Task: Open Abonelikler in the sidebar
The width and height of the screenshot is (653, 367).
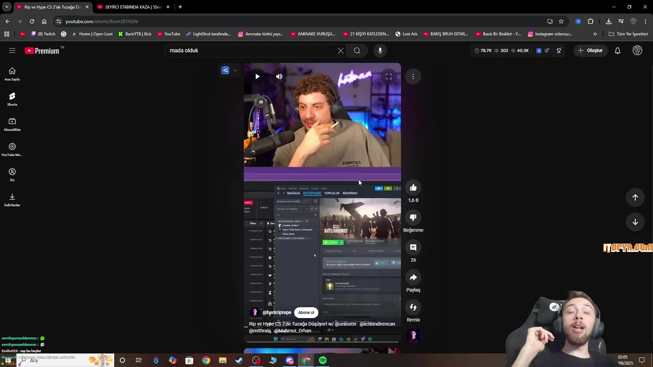Action: (12, 124)
